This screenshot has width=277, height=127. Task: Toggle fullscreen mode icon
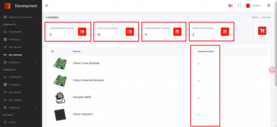pos(239,5)
